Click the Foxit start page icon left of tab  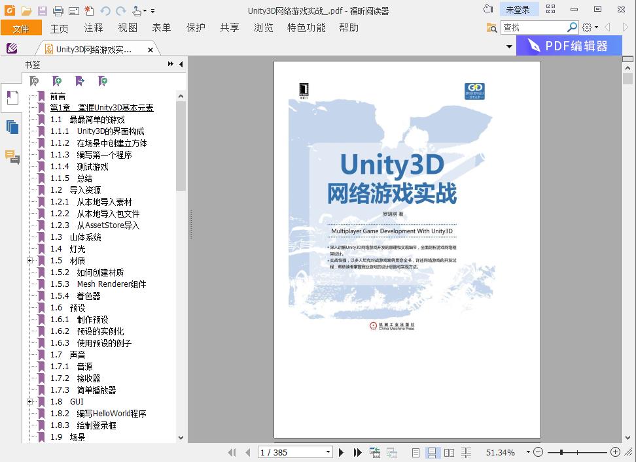(x=12, y=48)
